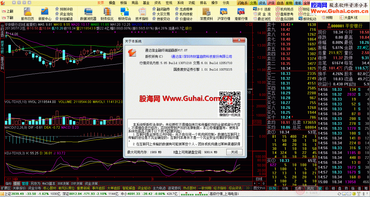Open the 技术指标 technical indicators icon
This screenshot has width=370, height=197.
[142, 14]
